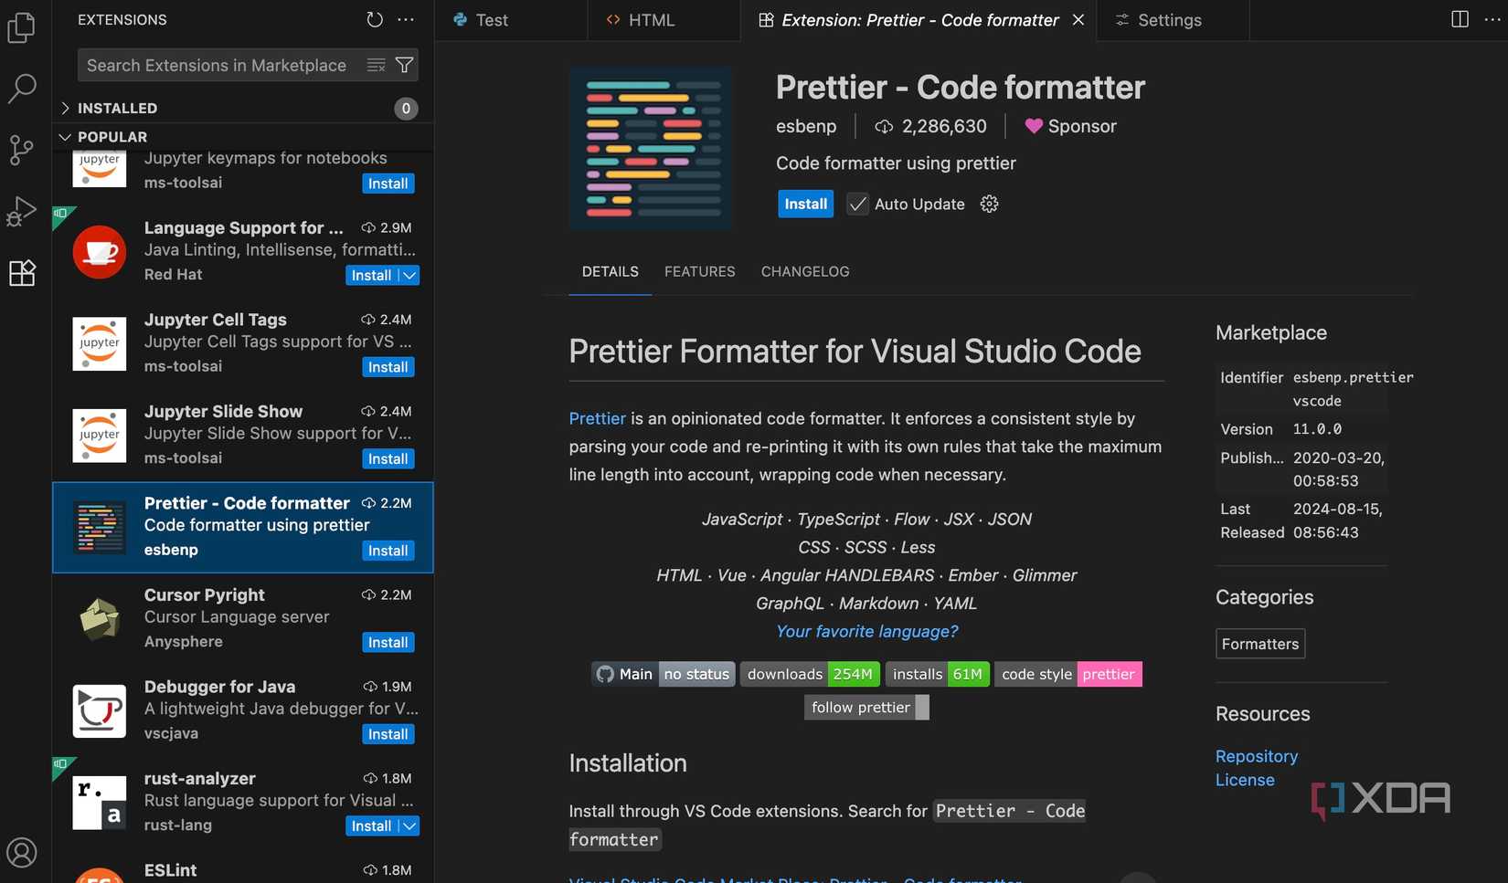
Task: Open the Search view icon
Action: click(21, 89)
